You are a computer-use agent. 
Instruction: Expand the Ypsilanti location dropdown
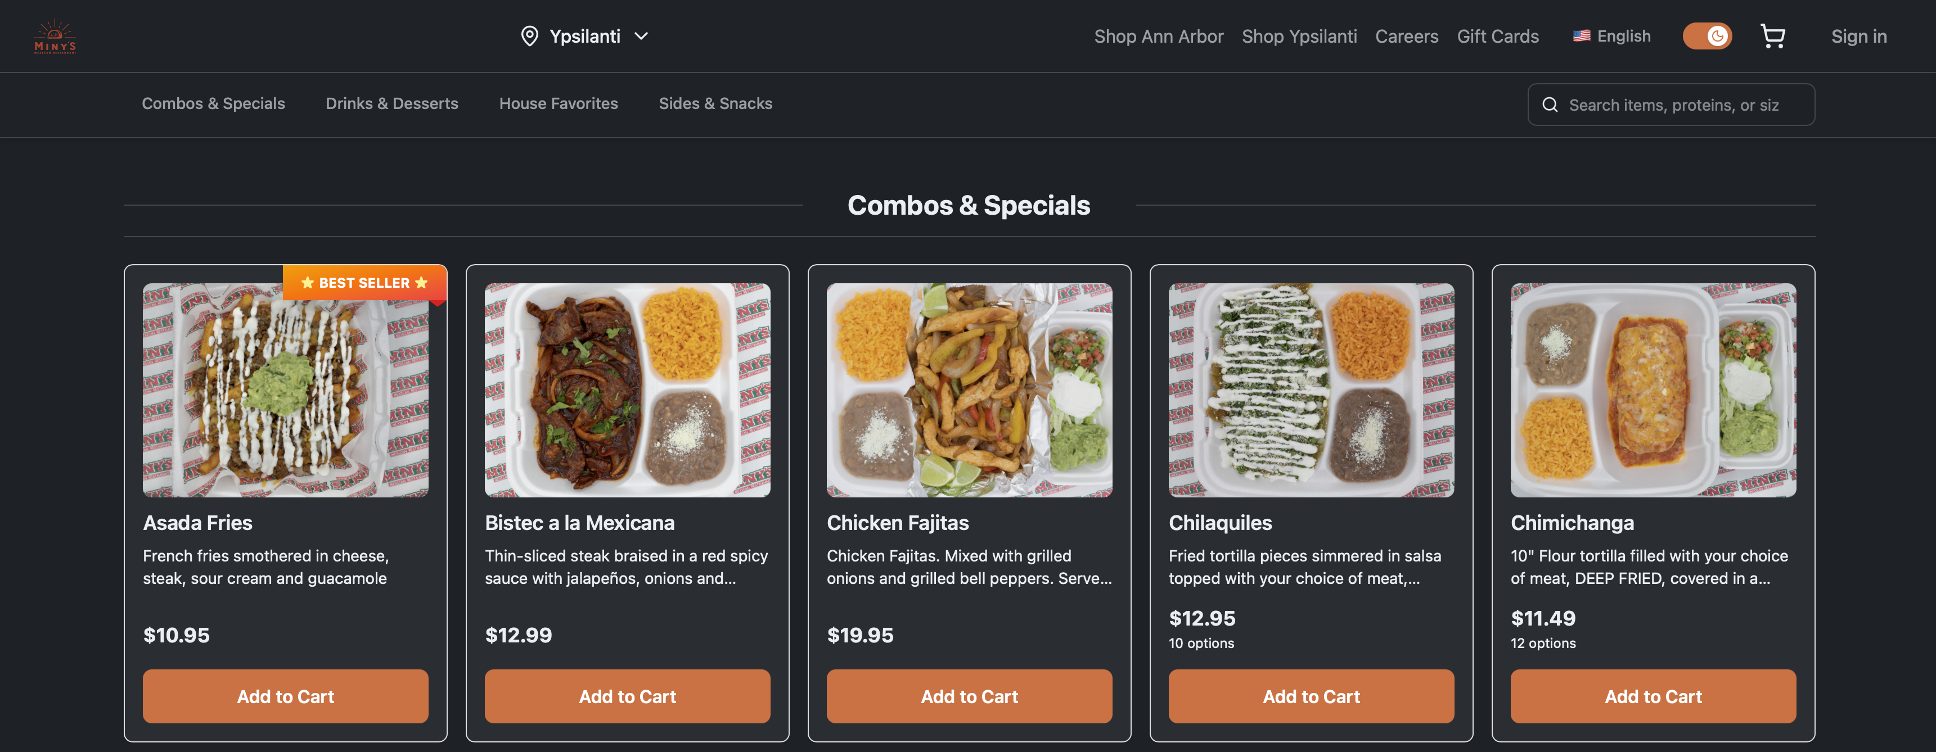pos(641,35)
